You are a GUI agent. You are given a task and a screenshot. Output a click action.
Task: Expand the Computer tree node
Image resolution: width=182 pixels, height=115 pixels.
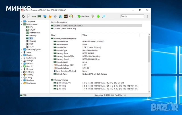coord(21,22)
